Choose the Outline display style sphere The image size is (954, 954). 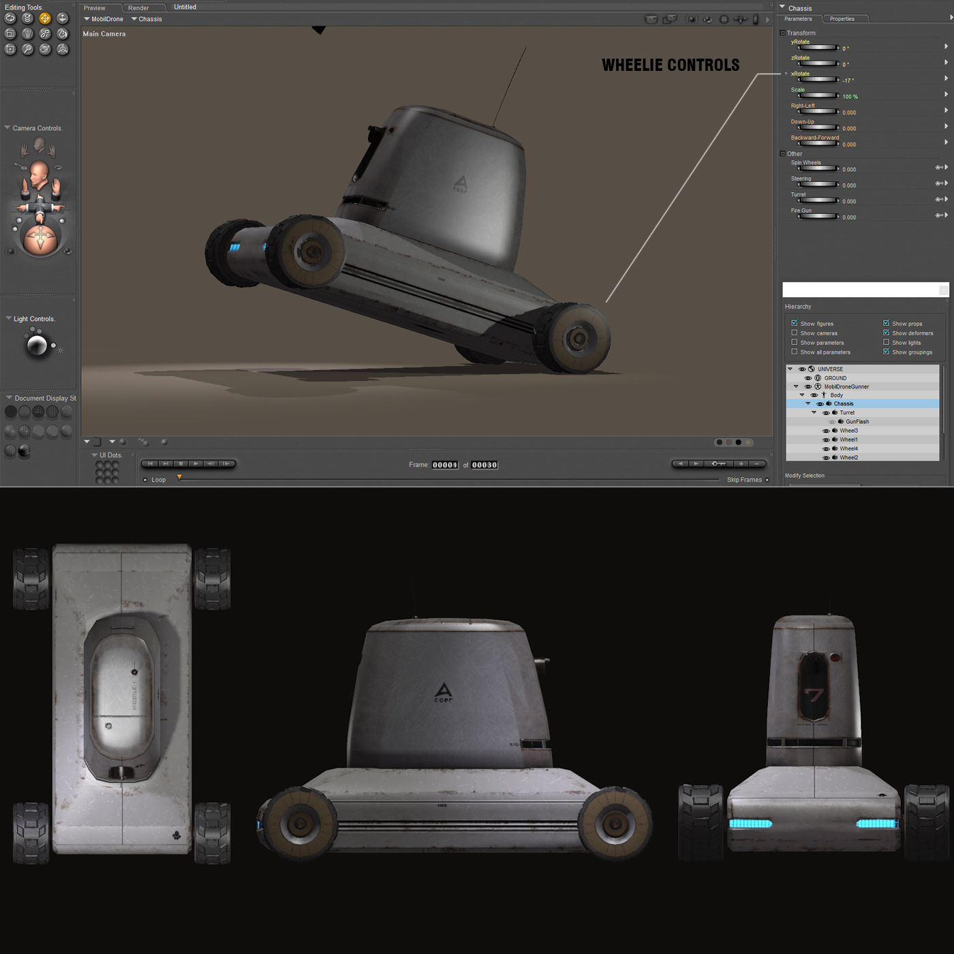pyautogui.click(x=25, y=412)
